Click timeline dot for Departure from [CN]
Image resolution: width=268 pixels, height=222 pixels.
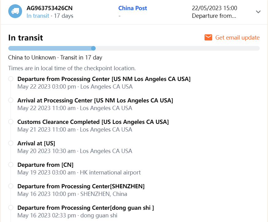[x=11, y=165]
